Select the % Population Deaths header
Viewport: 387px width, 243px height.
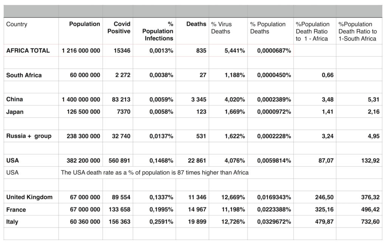click(x=271, y=31)
